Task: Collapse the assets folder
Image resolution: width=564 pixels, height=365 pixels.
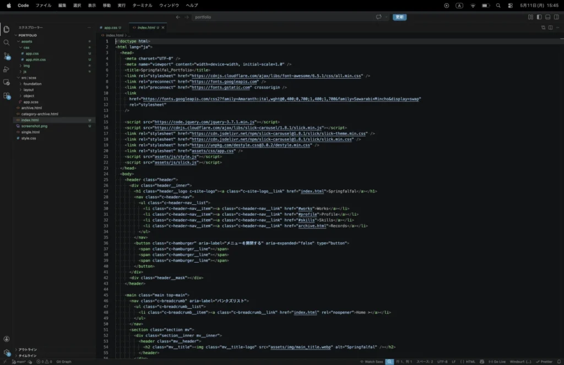Action: [x=26, y=41]
